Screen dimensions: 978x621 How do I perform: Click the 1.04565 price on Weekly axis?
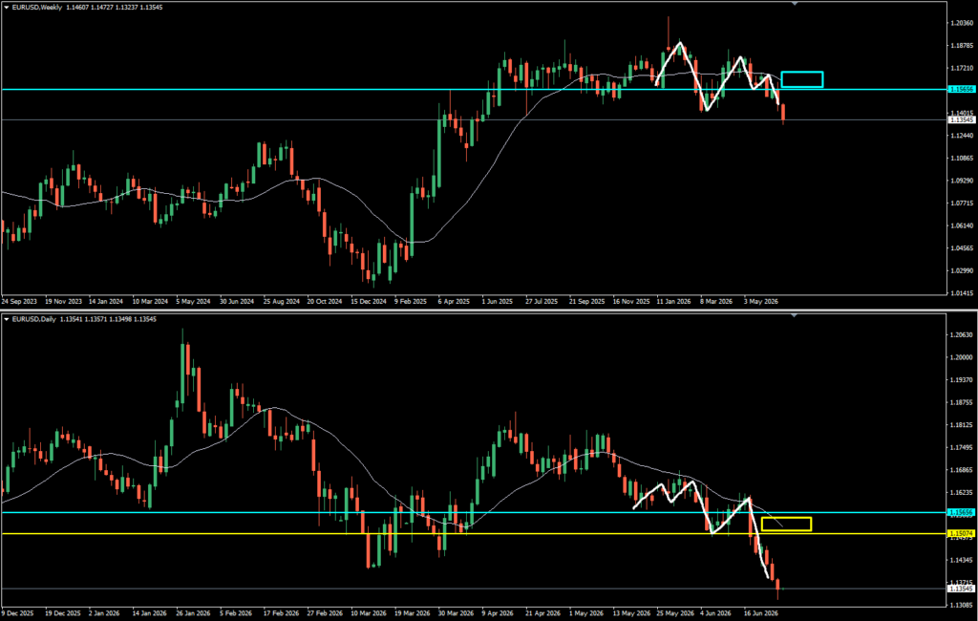pos(962,247)
